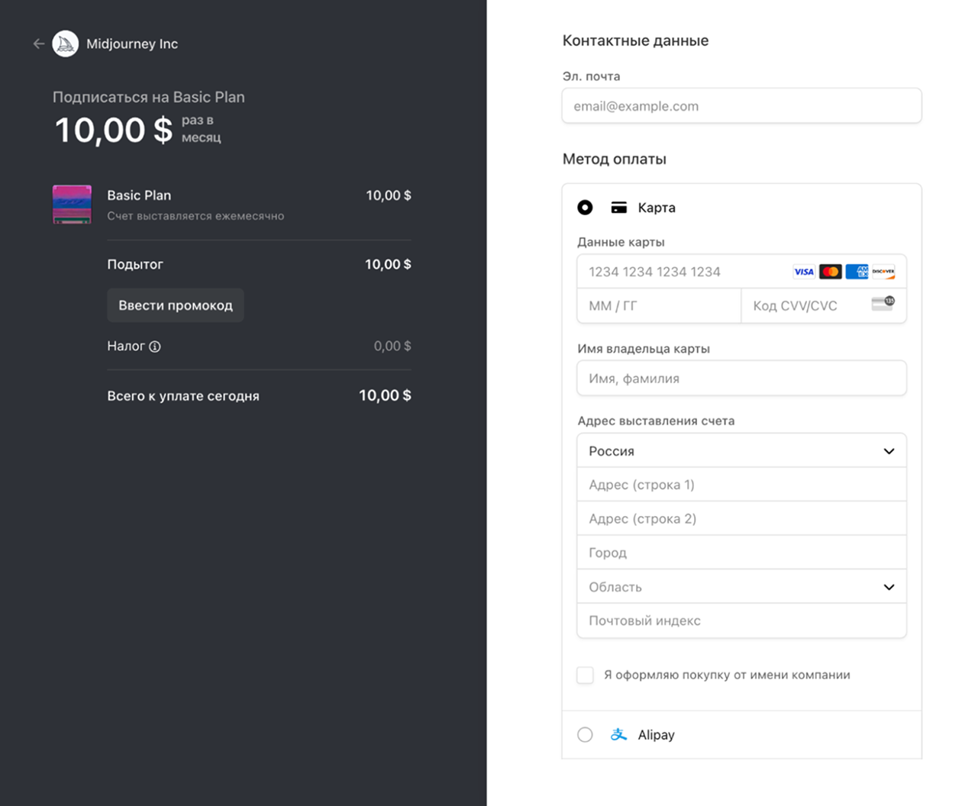Select the Карта payment radio button
This screenshot has height=806, width=962.
[x=585, y=208]
